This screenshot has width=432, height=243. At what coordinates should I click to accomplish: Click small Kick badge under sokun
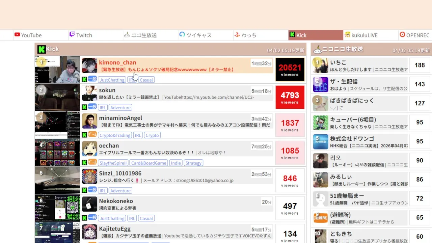click(84, 107)
